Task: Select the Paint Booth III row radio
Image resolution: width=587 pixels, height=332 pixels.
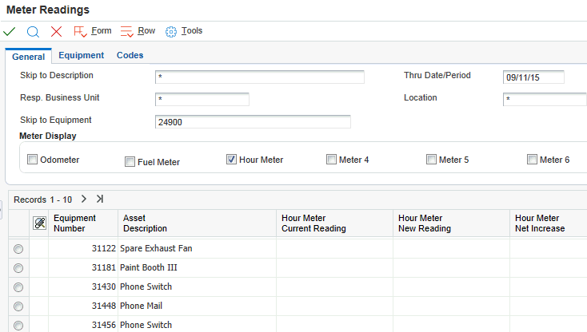Action: click(x=18, y=268)
